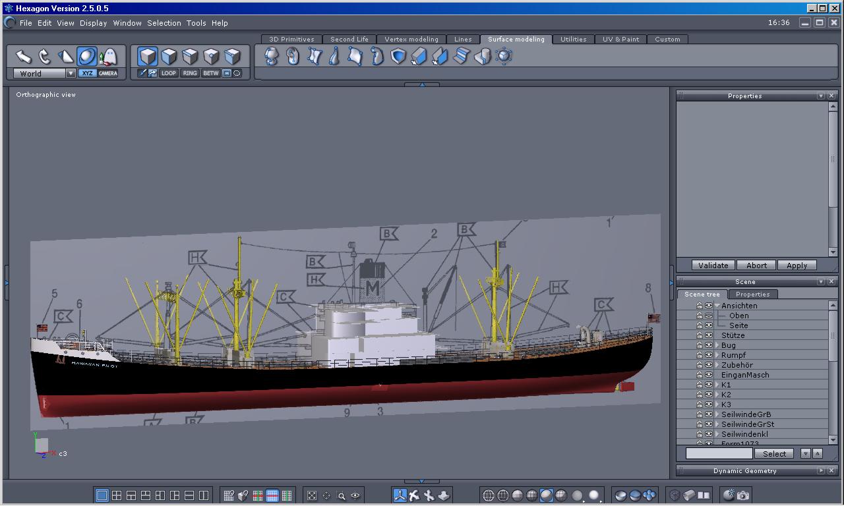This screenshot has height=506, width=844.
Task: Click the BETW selection button
Action: pos(211,73)
